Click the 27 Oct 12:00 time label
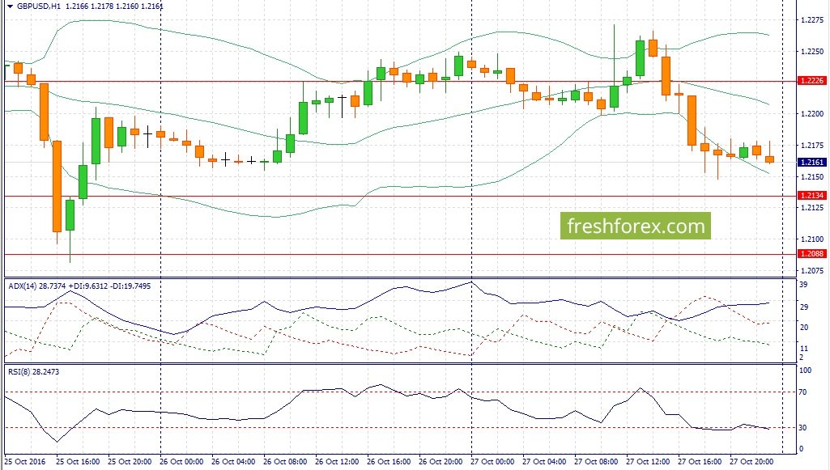Image resolution: width=830 pixels, height=470 pixels. 648,462
